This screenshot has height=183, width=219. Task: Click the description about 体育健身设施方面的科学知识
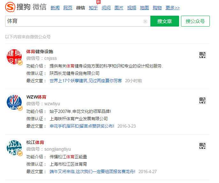(x=106, y=66)
